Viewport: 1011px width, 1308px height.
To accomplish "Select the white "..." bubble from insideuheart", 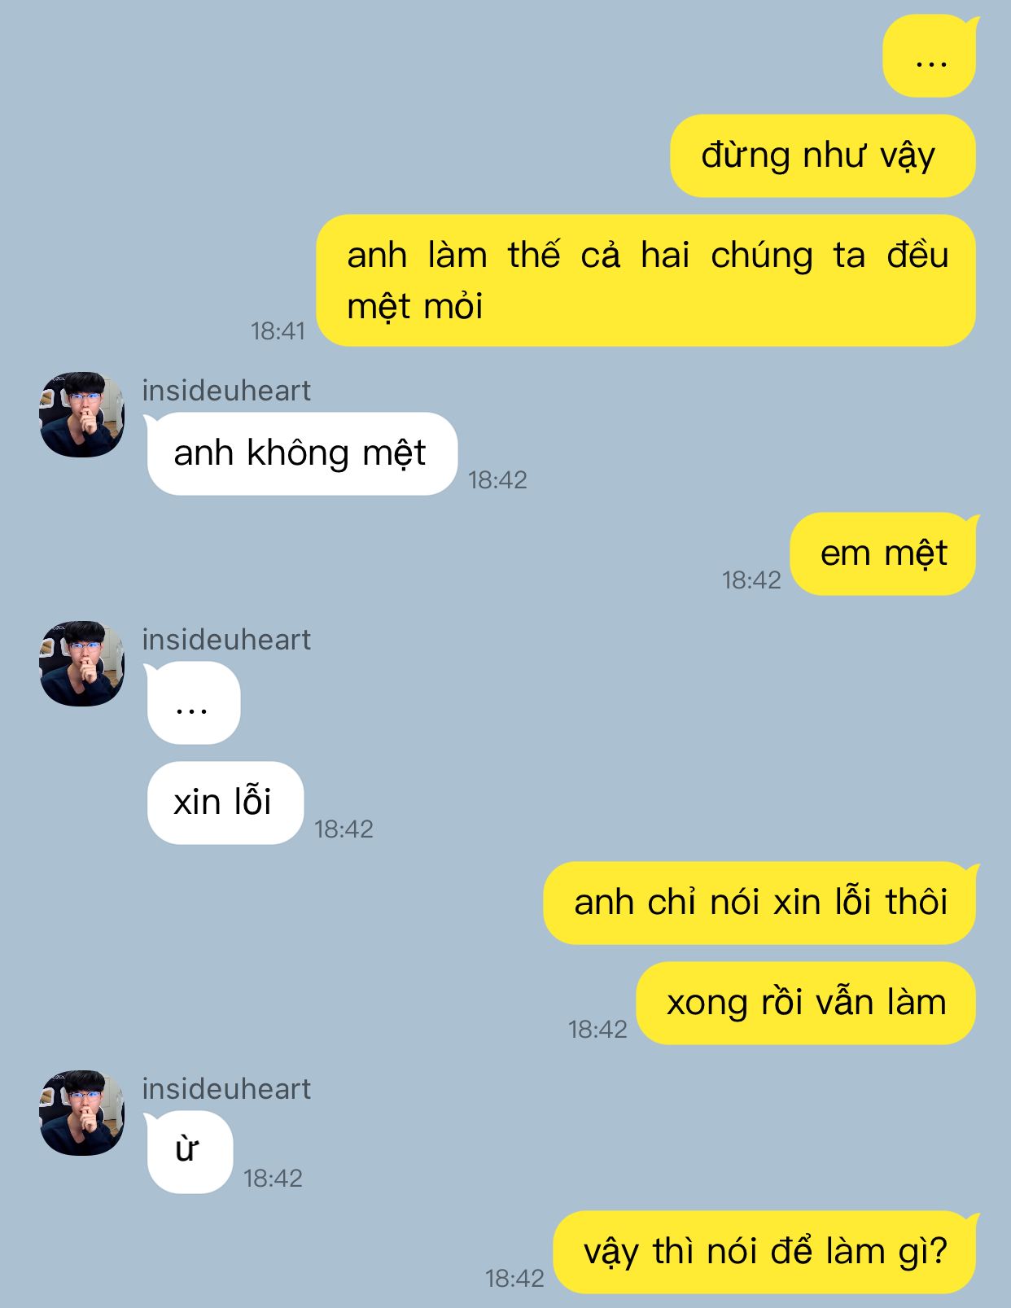I will 193,703.
